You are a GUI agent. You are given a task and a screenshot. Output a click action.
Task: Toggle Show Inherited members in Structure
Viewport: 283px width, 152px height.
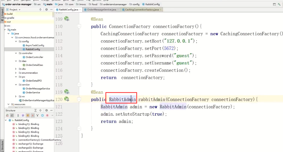pos(18,115)
